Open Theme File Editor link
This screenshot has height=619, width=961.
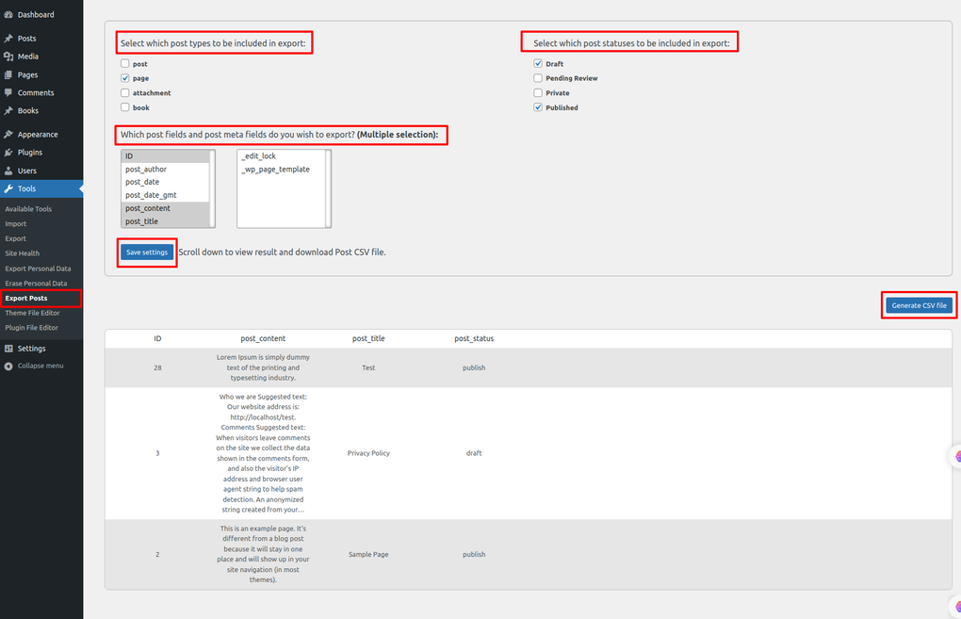32,313
